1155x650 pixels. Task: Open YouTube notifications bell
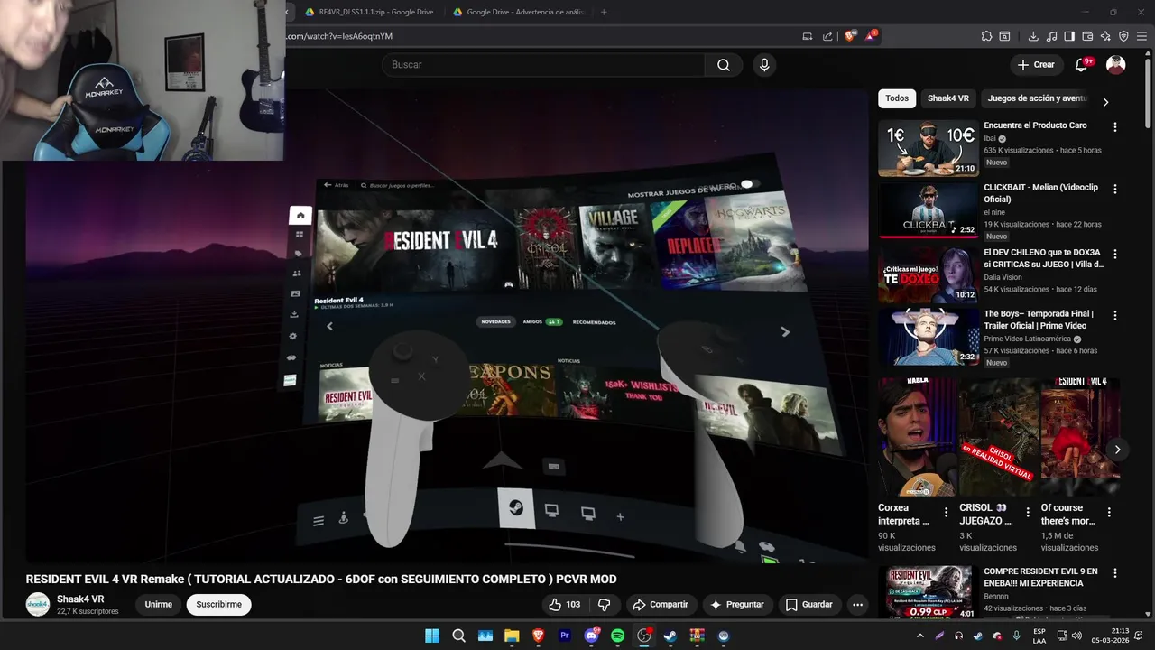[1082, 65]
